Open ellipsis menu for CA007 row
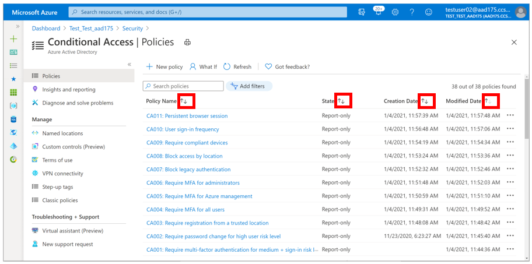Screen dimensions: 532x264 point(510,169)
